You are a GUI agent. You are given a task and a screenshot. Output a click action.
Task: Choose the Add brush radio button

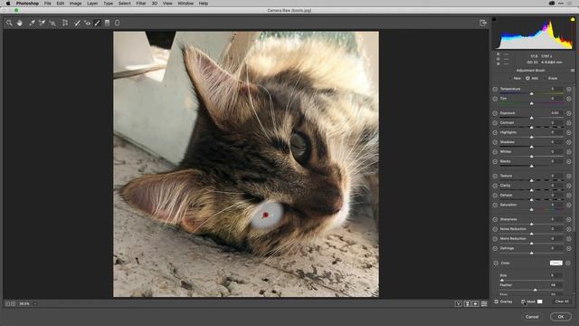(527, 79)
